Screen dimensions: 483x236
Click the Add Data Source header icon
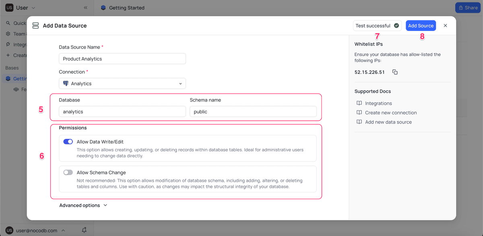(35, 25)
